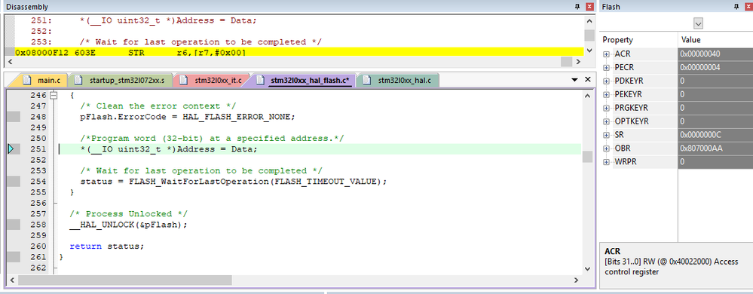Select the SR value 0x0000000C
This screenshot has width=753, height=294.
pos(715,134)
